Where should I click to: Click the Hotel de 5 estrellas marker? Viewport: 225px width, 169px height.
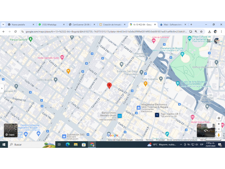[153, 41]
